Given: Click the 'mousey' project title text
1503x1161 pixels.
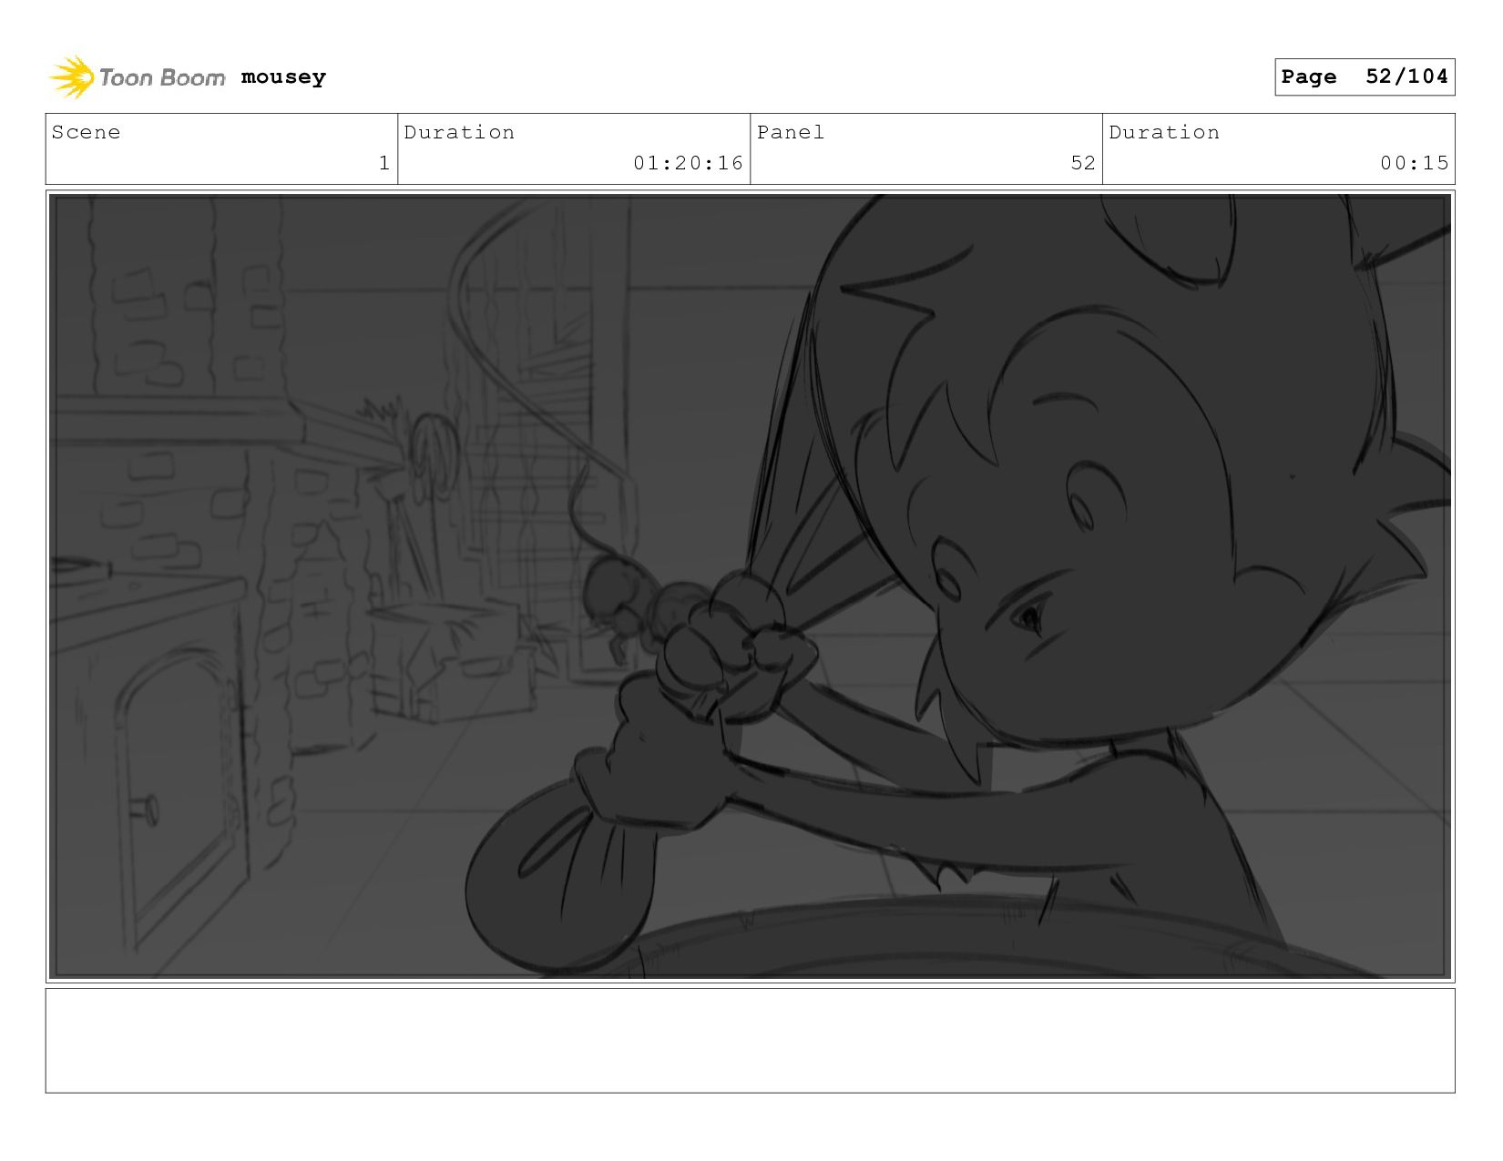Looking at the screenshot, I should tap(283, 77).
